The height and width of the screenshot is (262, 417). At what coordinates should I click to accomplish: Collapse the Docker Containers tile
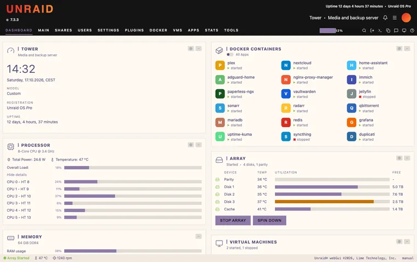[x=407, y=49]
